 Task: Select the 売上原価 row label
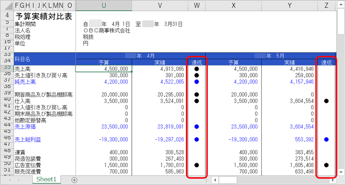(x=25, y=127)
